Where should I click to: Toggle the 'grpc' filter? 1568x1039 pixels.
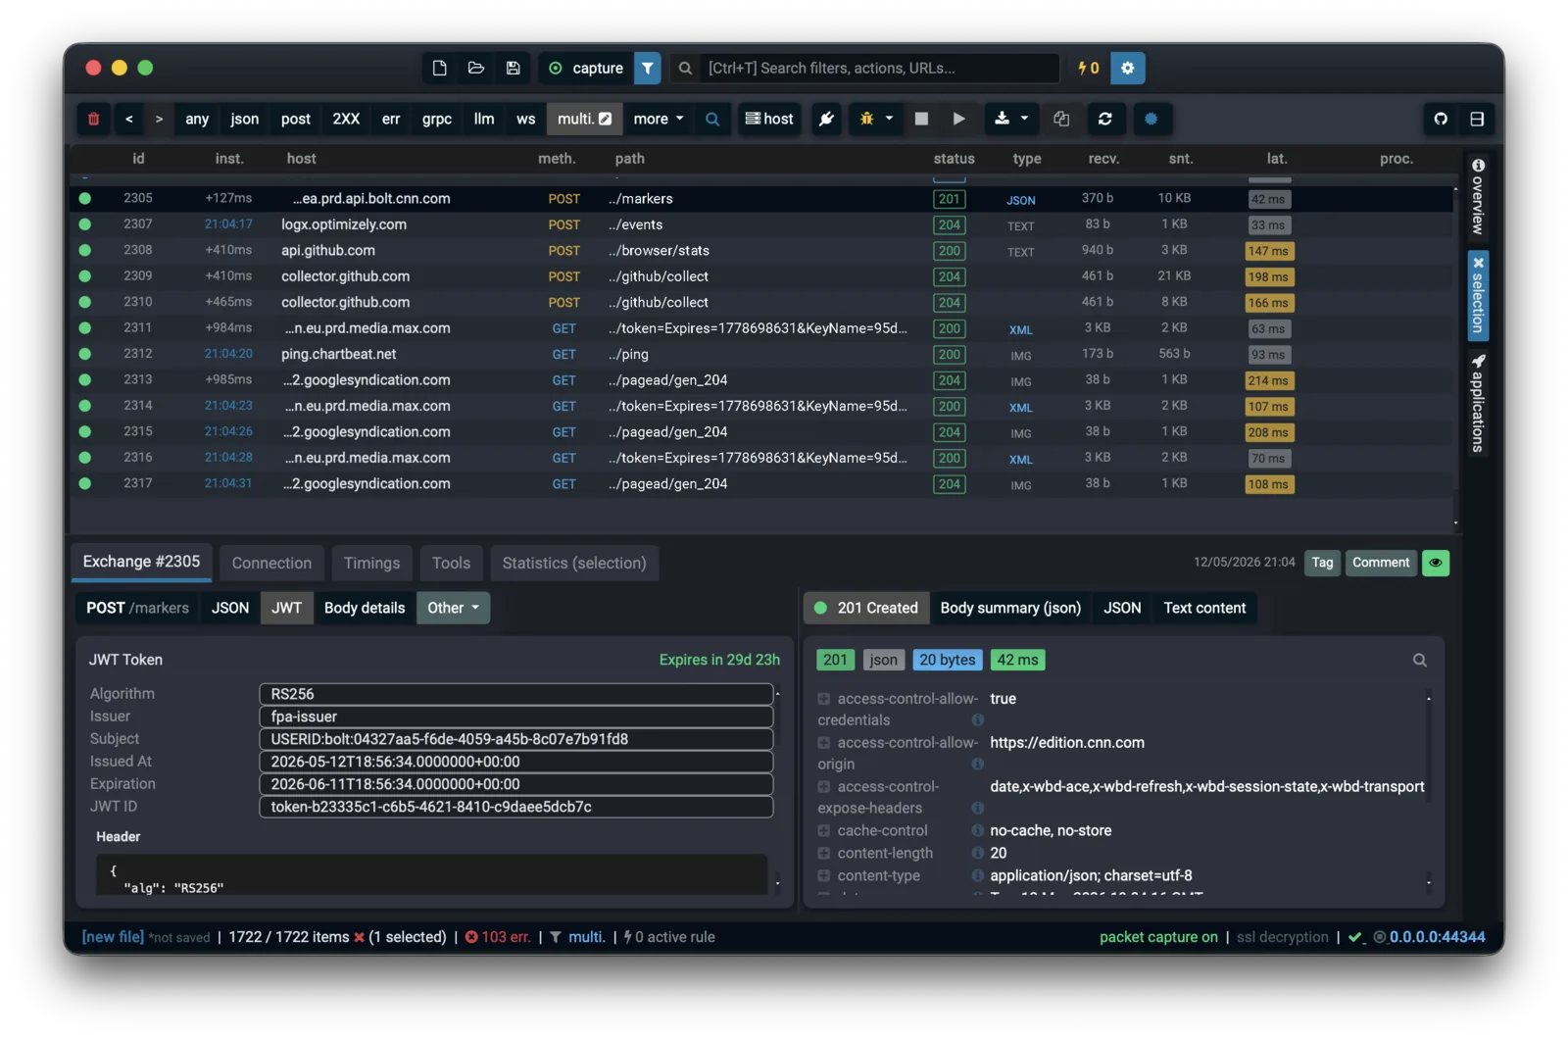coord(437,119)
